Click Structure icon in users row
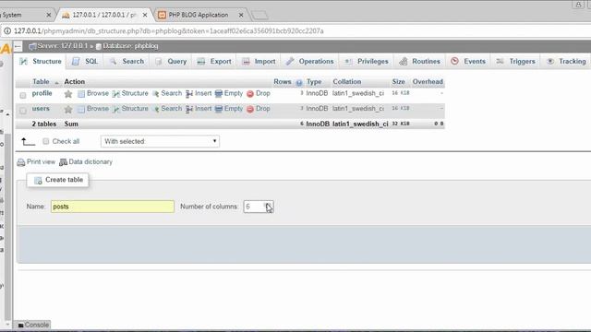Image resolution: width=591 pixels, height=332 pixels. (x=116, y=109)
